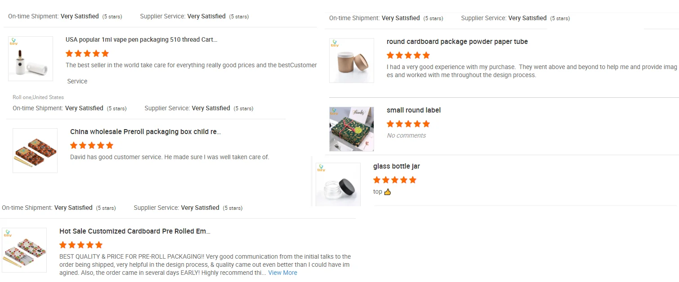
Task: Open the Preroll packaging box product image
Action: pyautogui.click(x=35, y=151)
